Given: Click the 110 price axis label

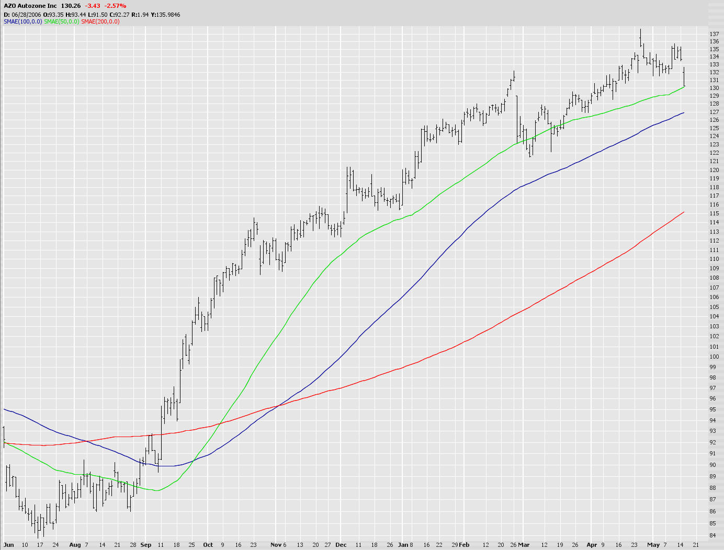Looking at the screenshot, I should coord(714,259).
